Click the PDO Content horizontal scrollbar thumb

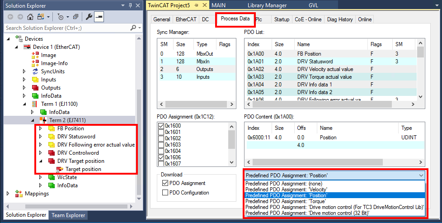(318, 162)
